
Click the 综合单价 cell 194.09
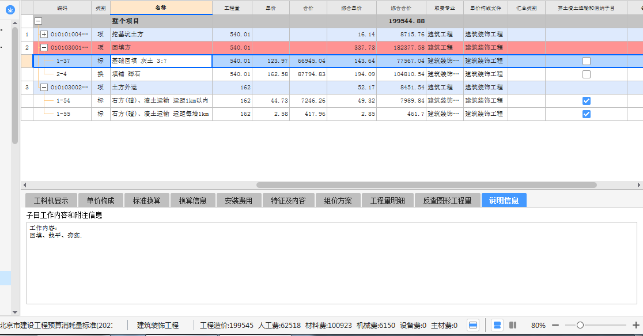click(x=351, y=74)
